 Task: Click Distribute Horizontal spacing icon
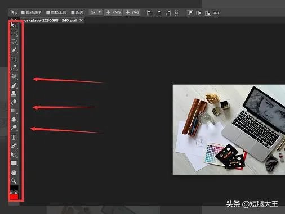click(216, 13)
